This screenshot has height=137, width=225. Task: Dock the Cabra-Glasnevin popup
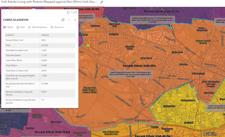click(x=63, y=20)
